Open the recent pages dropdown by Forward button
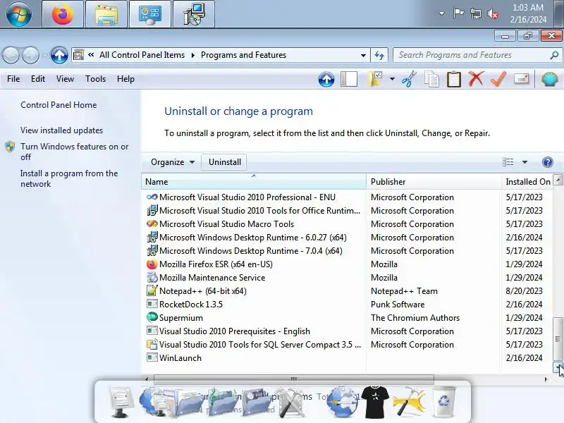This screenshot has width=564, height=423. (45, 56)
